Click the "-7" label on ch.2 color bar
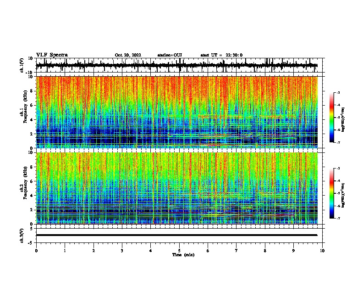 coord(338,218)
